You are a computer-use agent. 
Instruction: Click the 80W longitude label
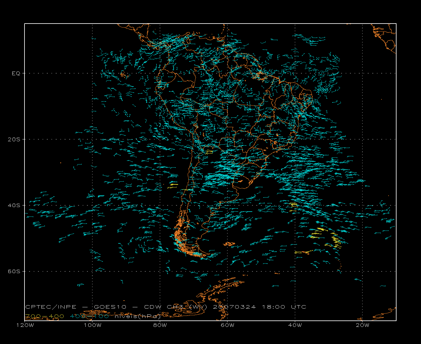[160, 325]
